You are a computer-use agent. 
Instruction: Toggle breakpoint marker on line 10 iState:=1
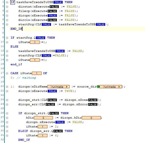[7, 42]
